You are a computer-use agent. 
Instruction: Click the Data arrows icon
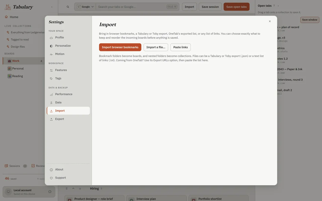pos(51,103)
